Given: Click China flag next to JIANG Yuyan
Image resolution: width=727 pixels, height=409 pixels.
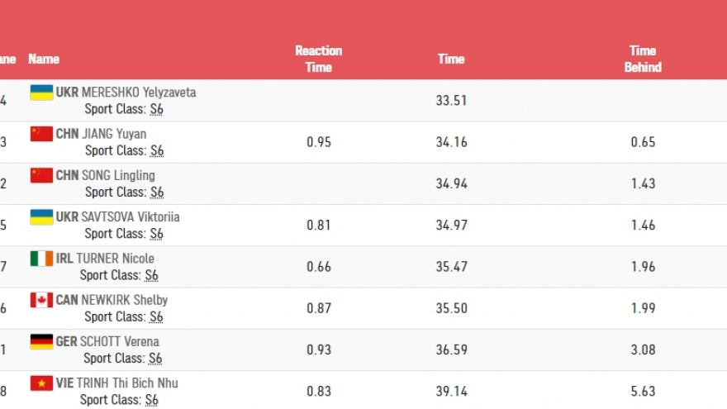Looking at the screenshot, I should click(41, 134).
